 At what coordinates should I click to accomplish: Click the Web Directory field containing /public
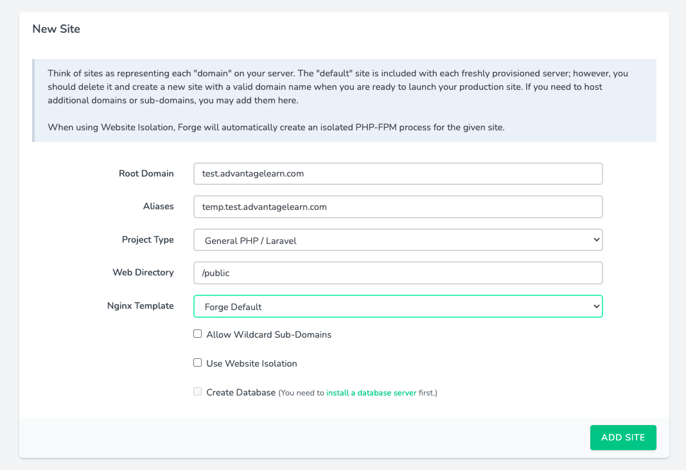pyautogui.click(x=398, y=273)
